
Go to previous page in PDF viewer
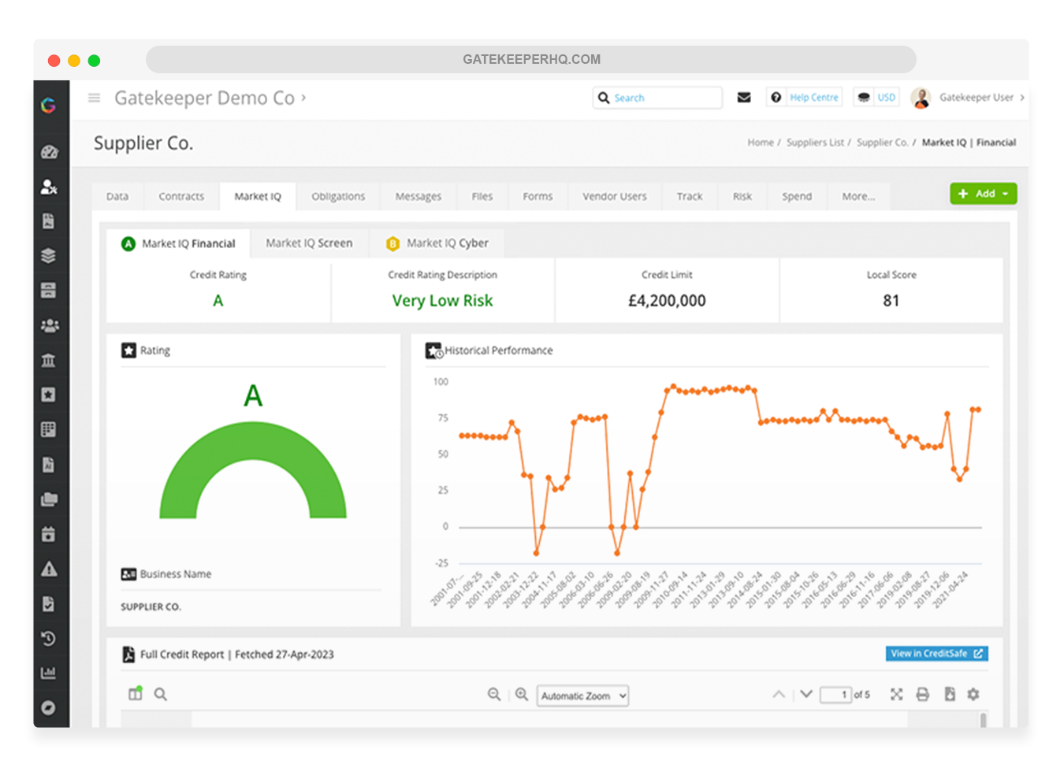click(779, 694)
